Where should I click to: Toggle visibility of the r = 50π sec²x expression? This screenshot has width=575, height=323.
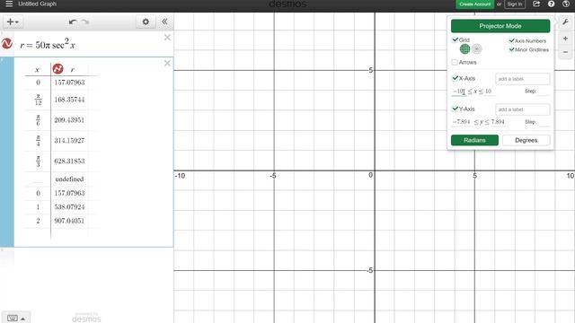tap(7, 44)
